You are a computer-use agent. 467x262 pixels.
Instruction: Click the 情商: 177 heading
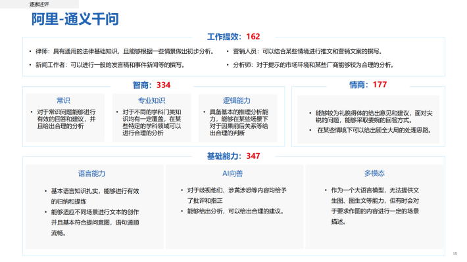(368, 85)
